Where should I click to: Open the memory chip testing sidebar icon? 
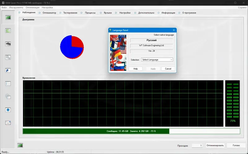click(x=8, y=44)
